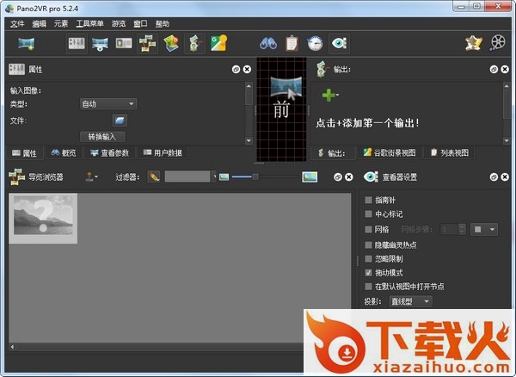Switch to the 用户数据 tab
Image resolution: width=516 pixels, height=377 pixels.
pyautogui.click(x=163, y=152)
